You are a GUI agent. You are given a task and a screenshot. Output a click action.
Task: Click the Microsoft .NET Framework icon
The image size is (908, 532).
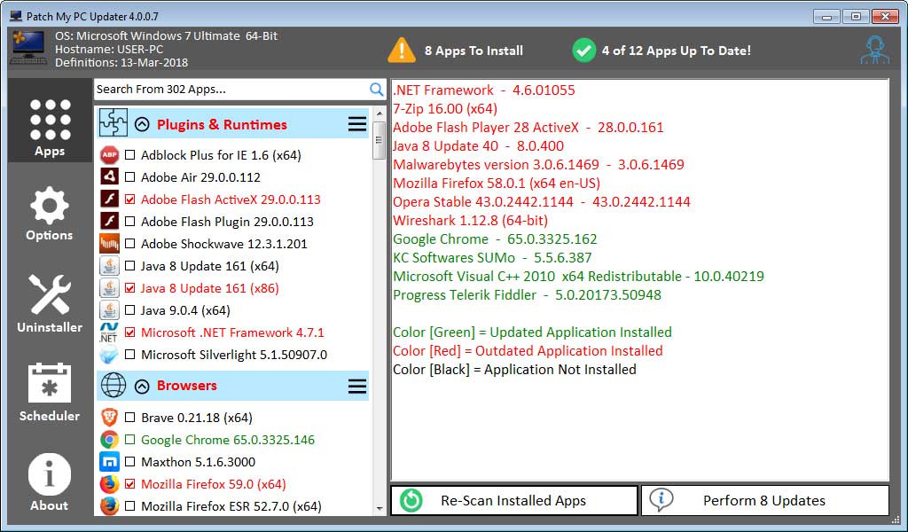pos(109,332)
